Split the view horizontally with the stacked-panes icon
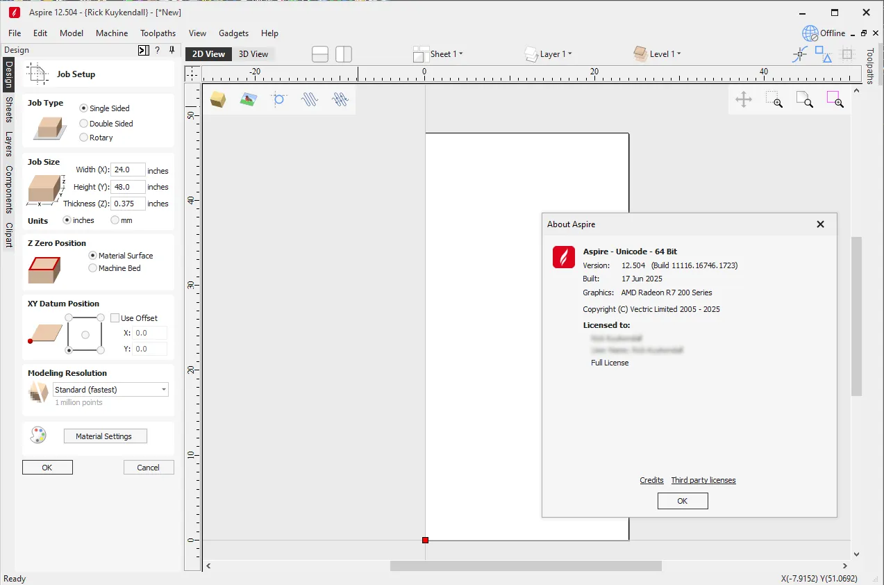This screenshot has width=884, height=585. pyautogui.click(x=320, y=54)
